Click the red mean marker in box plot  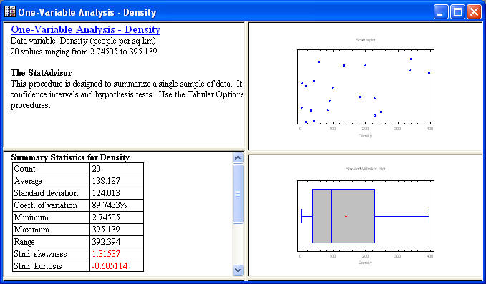tap(346, 216)
